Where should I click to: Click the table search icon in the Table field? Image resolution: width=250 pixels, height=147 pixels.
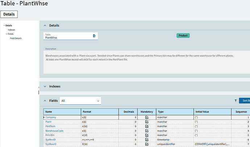pyautogui.click(x=94, y=36)
